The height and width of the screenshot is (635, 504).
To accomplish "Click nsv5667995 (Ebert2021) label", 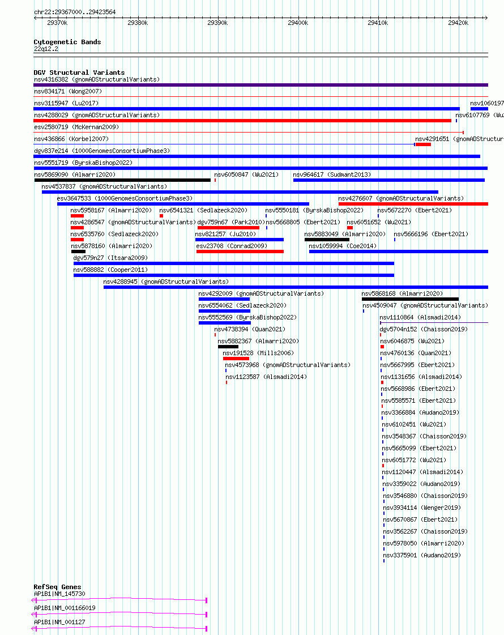I will click(418, 365).
